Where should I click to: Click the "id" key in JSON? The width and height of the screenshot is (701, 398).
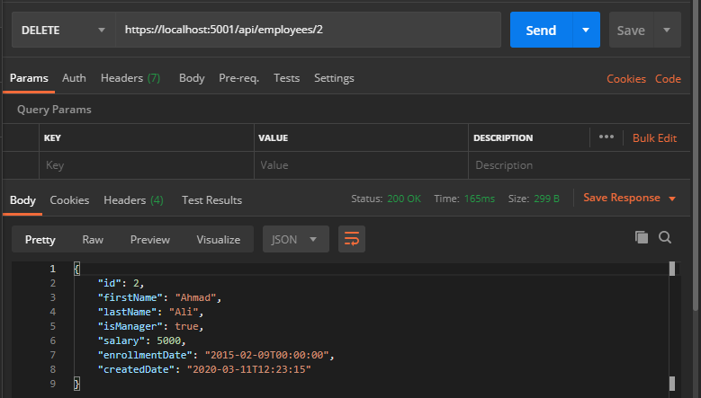pyautogui.click(x=109, y=283)
